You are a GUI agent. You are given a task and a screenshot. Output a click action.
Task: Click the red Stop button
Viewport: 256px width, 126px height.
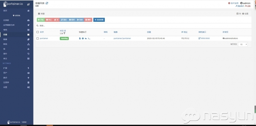[49, 20]
